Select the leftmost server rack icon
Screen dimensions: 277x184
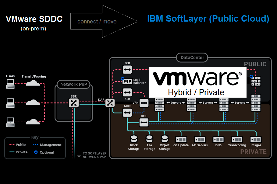pos(159,105)
